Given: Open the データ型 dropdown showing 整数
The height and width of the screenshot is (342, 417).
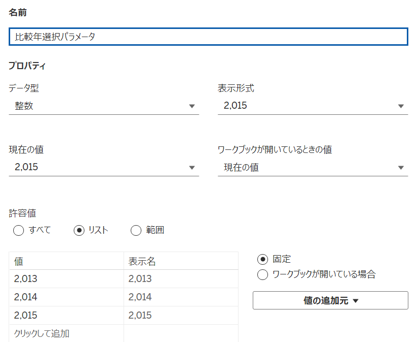Looking at the screenshot, I should (104, 106).
